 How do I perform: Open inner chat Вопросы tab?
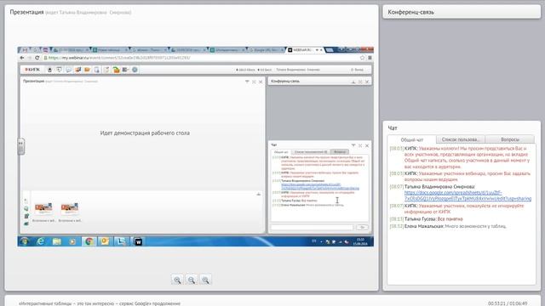340,152
